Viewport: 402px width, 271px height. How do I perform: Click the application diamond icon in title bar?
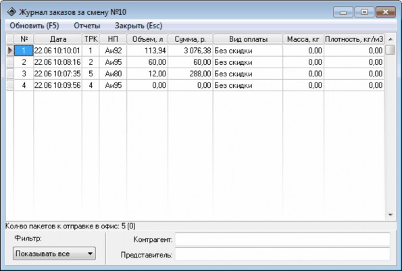(x=11, y=11)
